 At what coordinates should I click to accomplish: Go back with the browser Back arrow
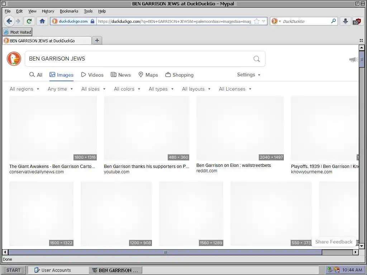(9, 21)
